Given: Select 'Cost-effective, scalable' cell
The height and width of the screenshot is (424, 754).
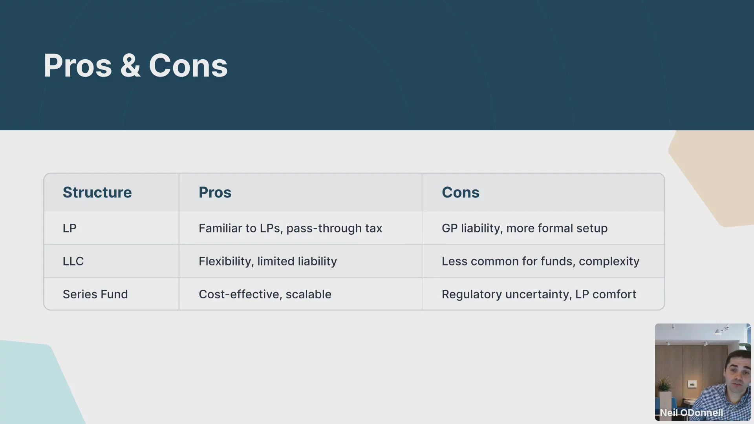Looking at the screenshot, I should (x=300, y=294).
